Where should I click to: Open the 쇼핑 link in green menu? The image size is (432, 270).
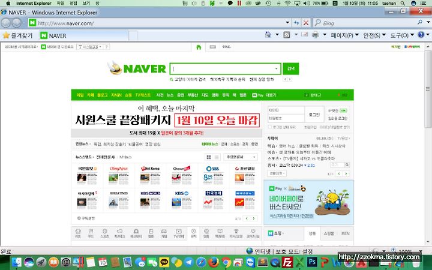tap(128, 95)
